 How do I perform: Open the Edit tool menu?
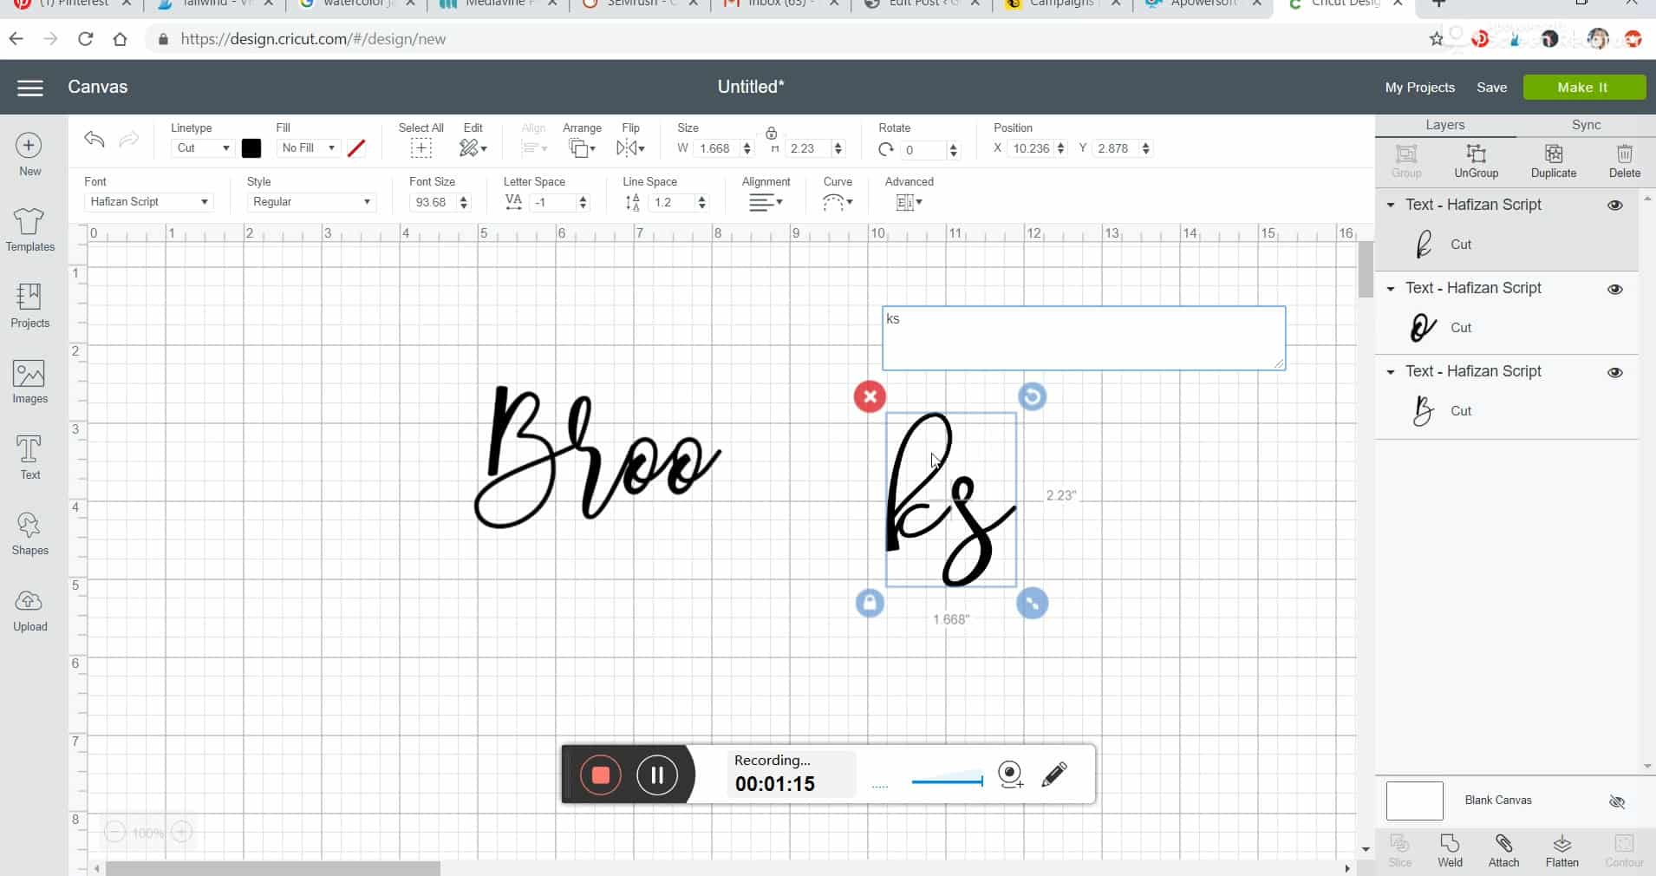click(x=473, y=148)
